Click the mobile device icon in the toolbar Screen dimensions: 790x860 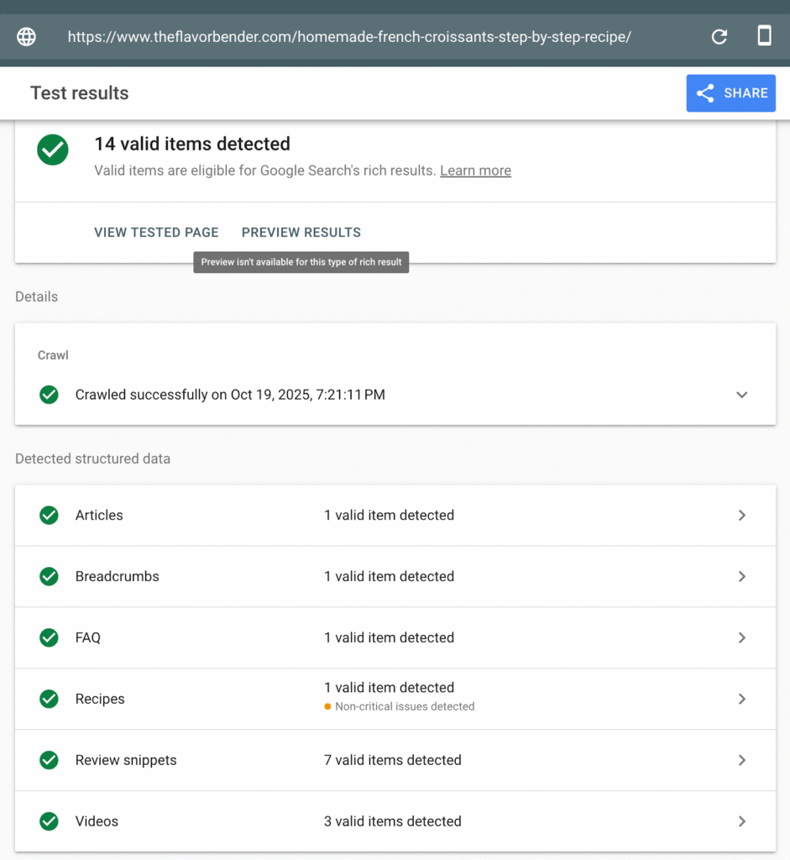(x=764, y=36)
